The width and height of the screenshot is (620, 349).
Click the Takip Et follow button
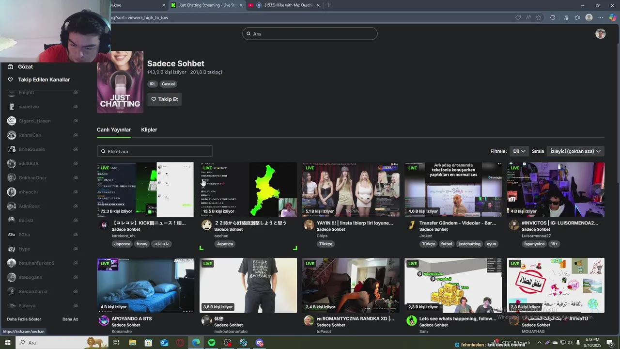coord(165,99)
